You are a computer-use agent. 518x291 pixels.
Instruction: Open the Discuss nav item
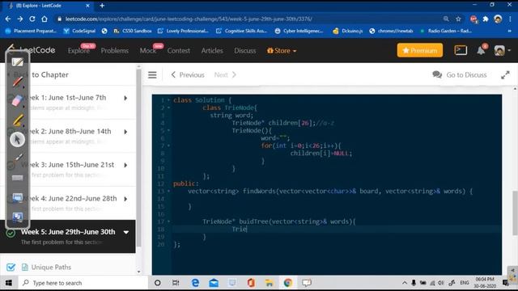(244, 50)
